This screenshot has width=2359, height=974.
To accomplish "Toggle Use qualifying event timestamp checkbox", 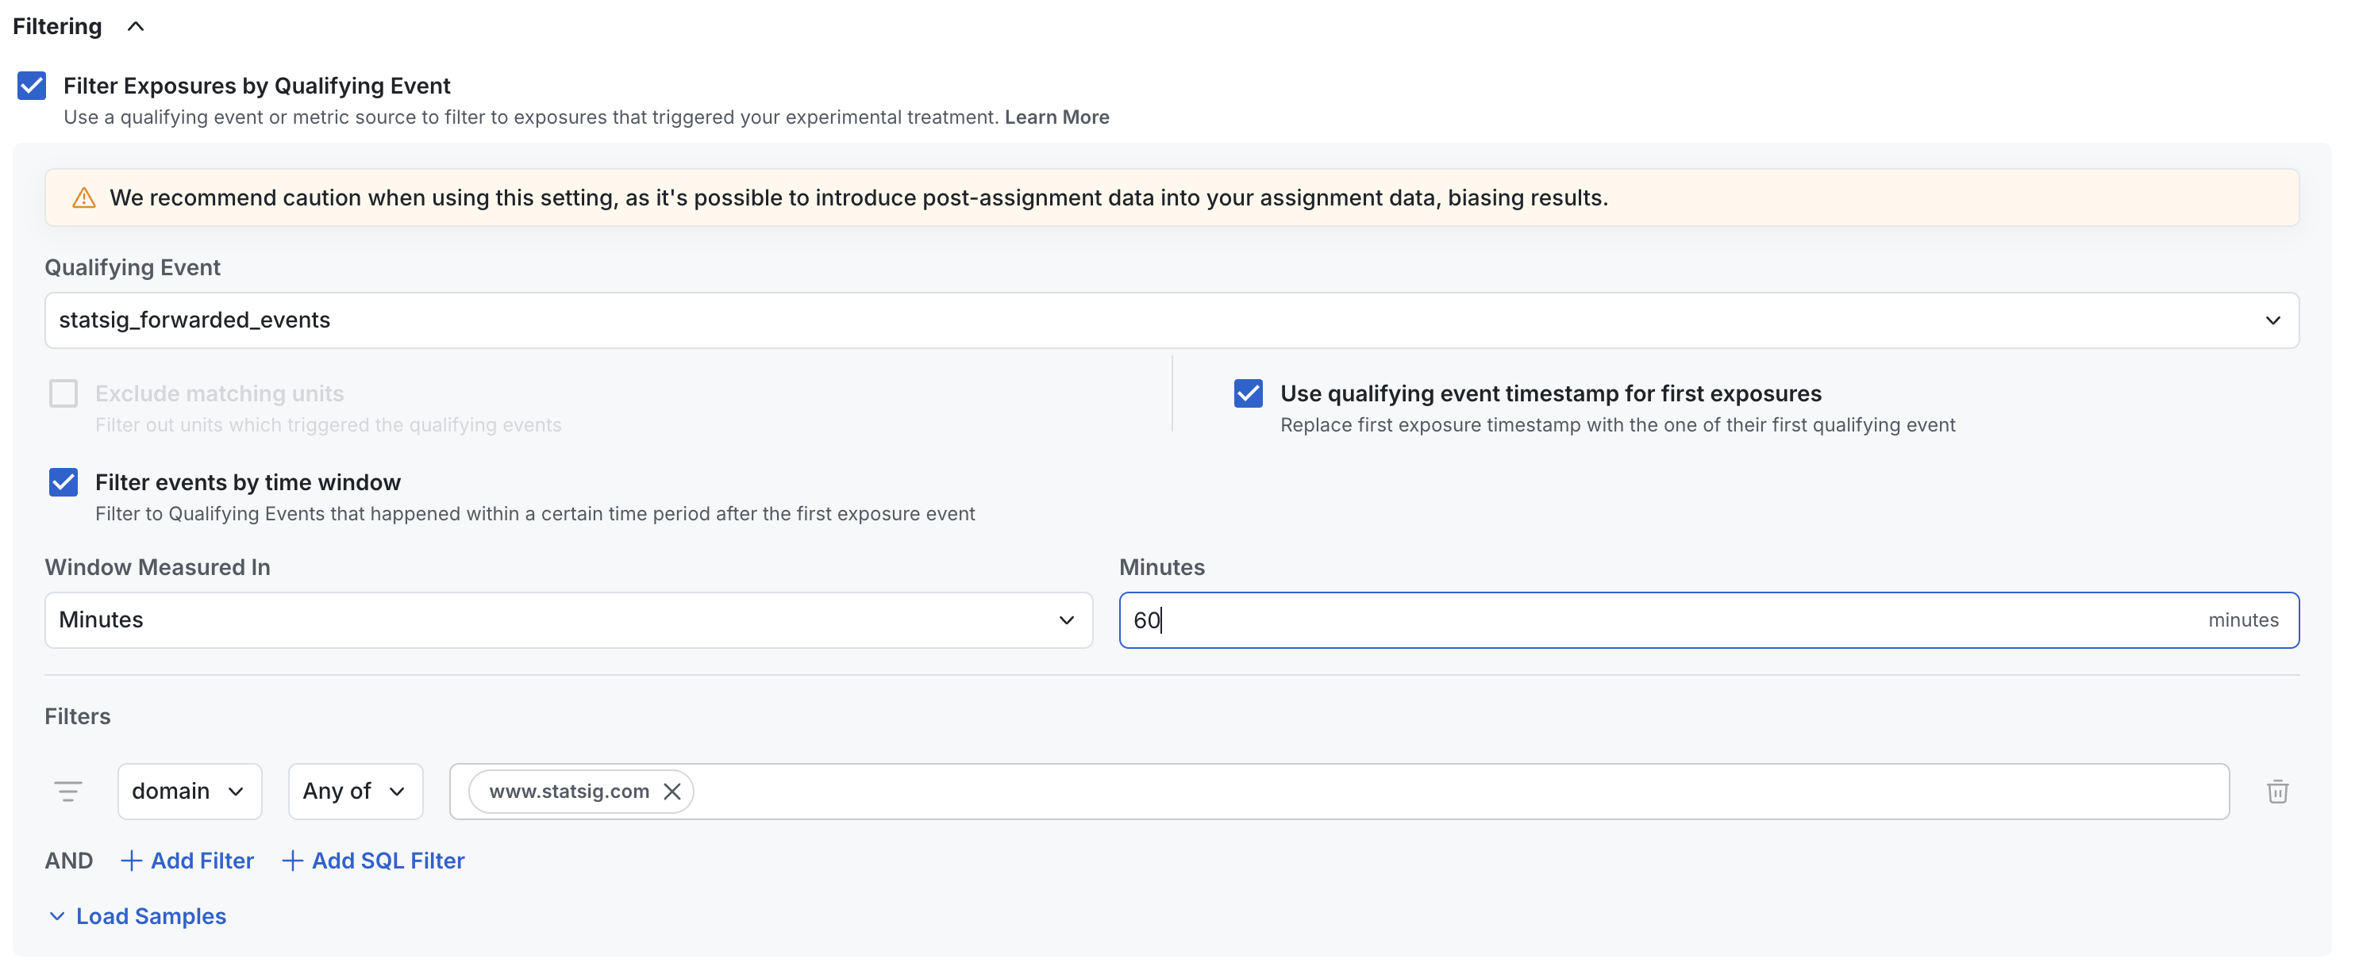I will click(x=1249, y=393).
